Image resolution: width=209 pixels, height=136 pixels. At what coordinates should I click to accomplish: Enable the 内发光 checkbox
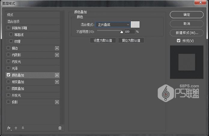click(x=8, y=61)
